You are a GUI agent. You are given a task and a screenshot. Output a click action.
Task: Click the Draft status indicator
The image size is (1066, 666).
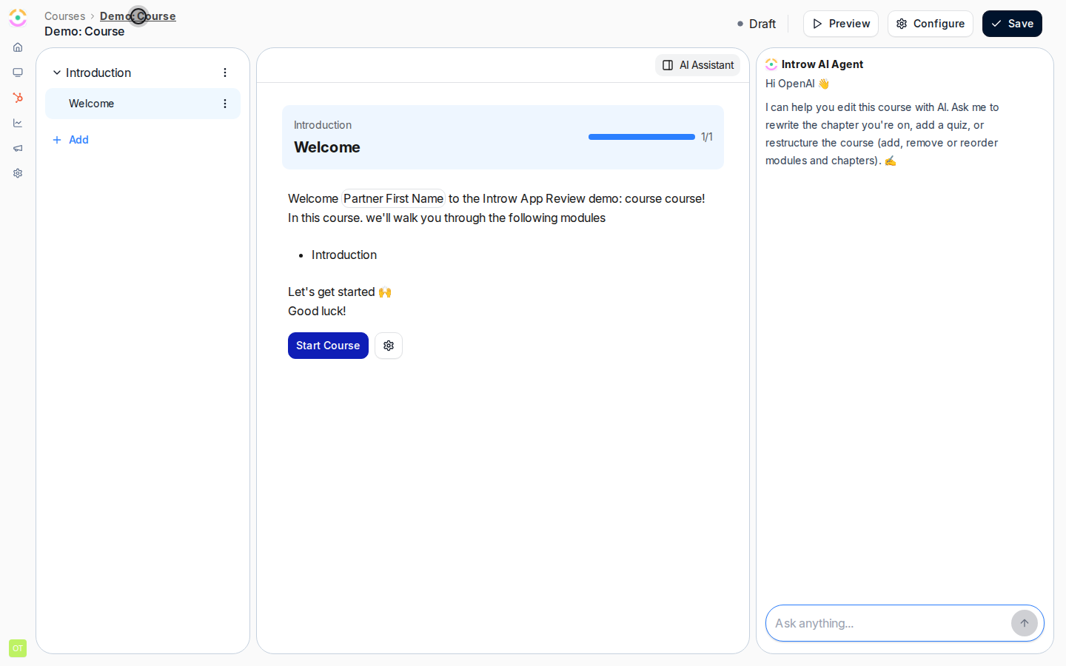757,24
